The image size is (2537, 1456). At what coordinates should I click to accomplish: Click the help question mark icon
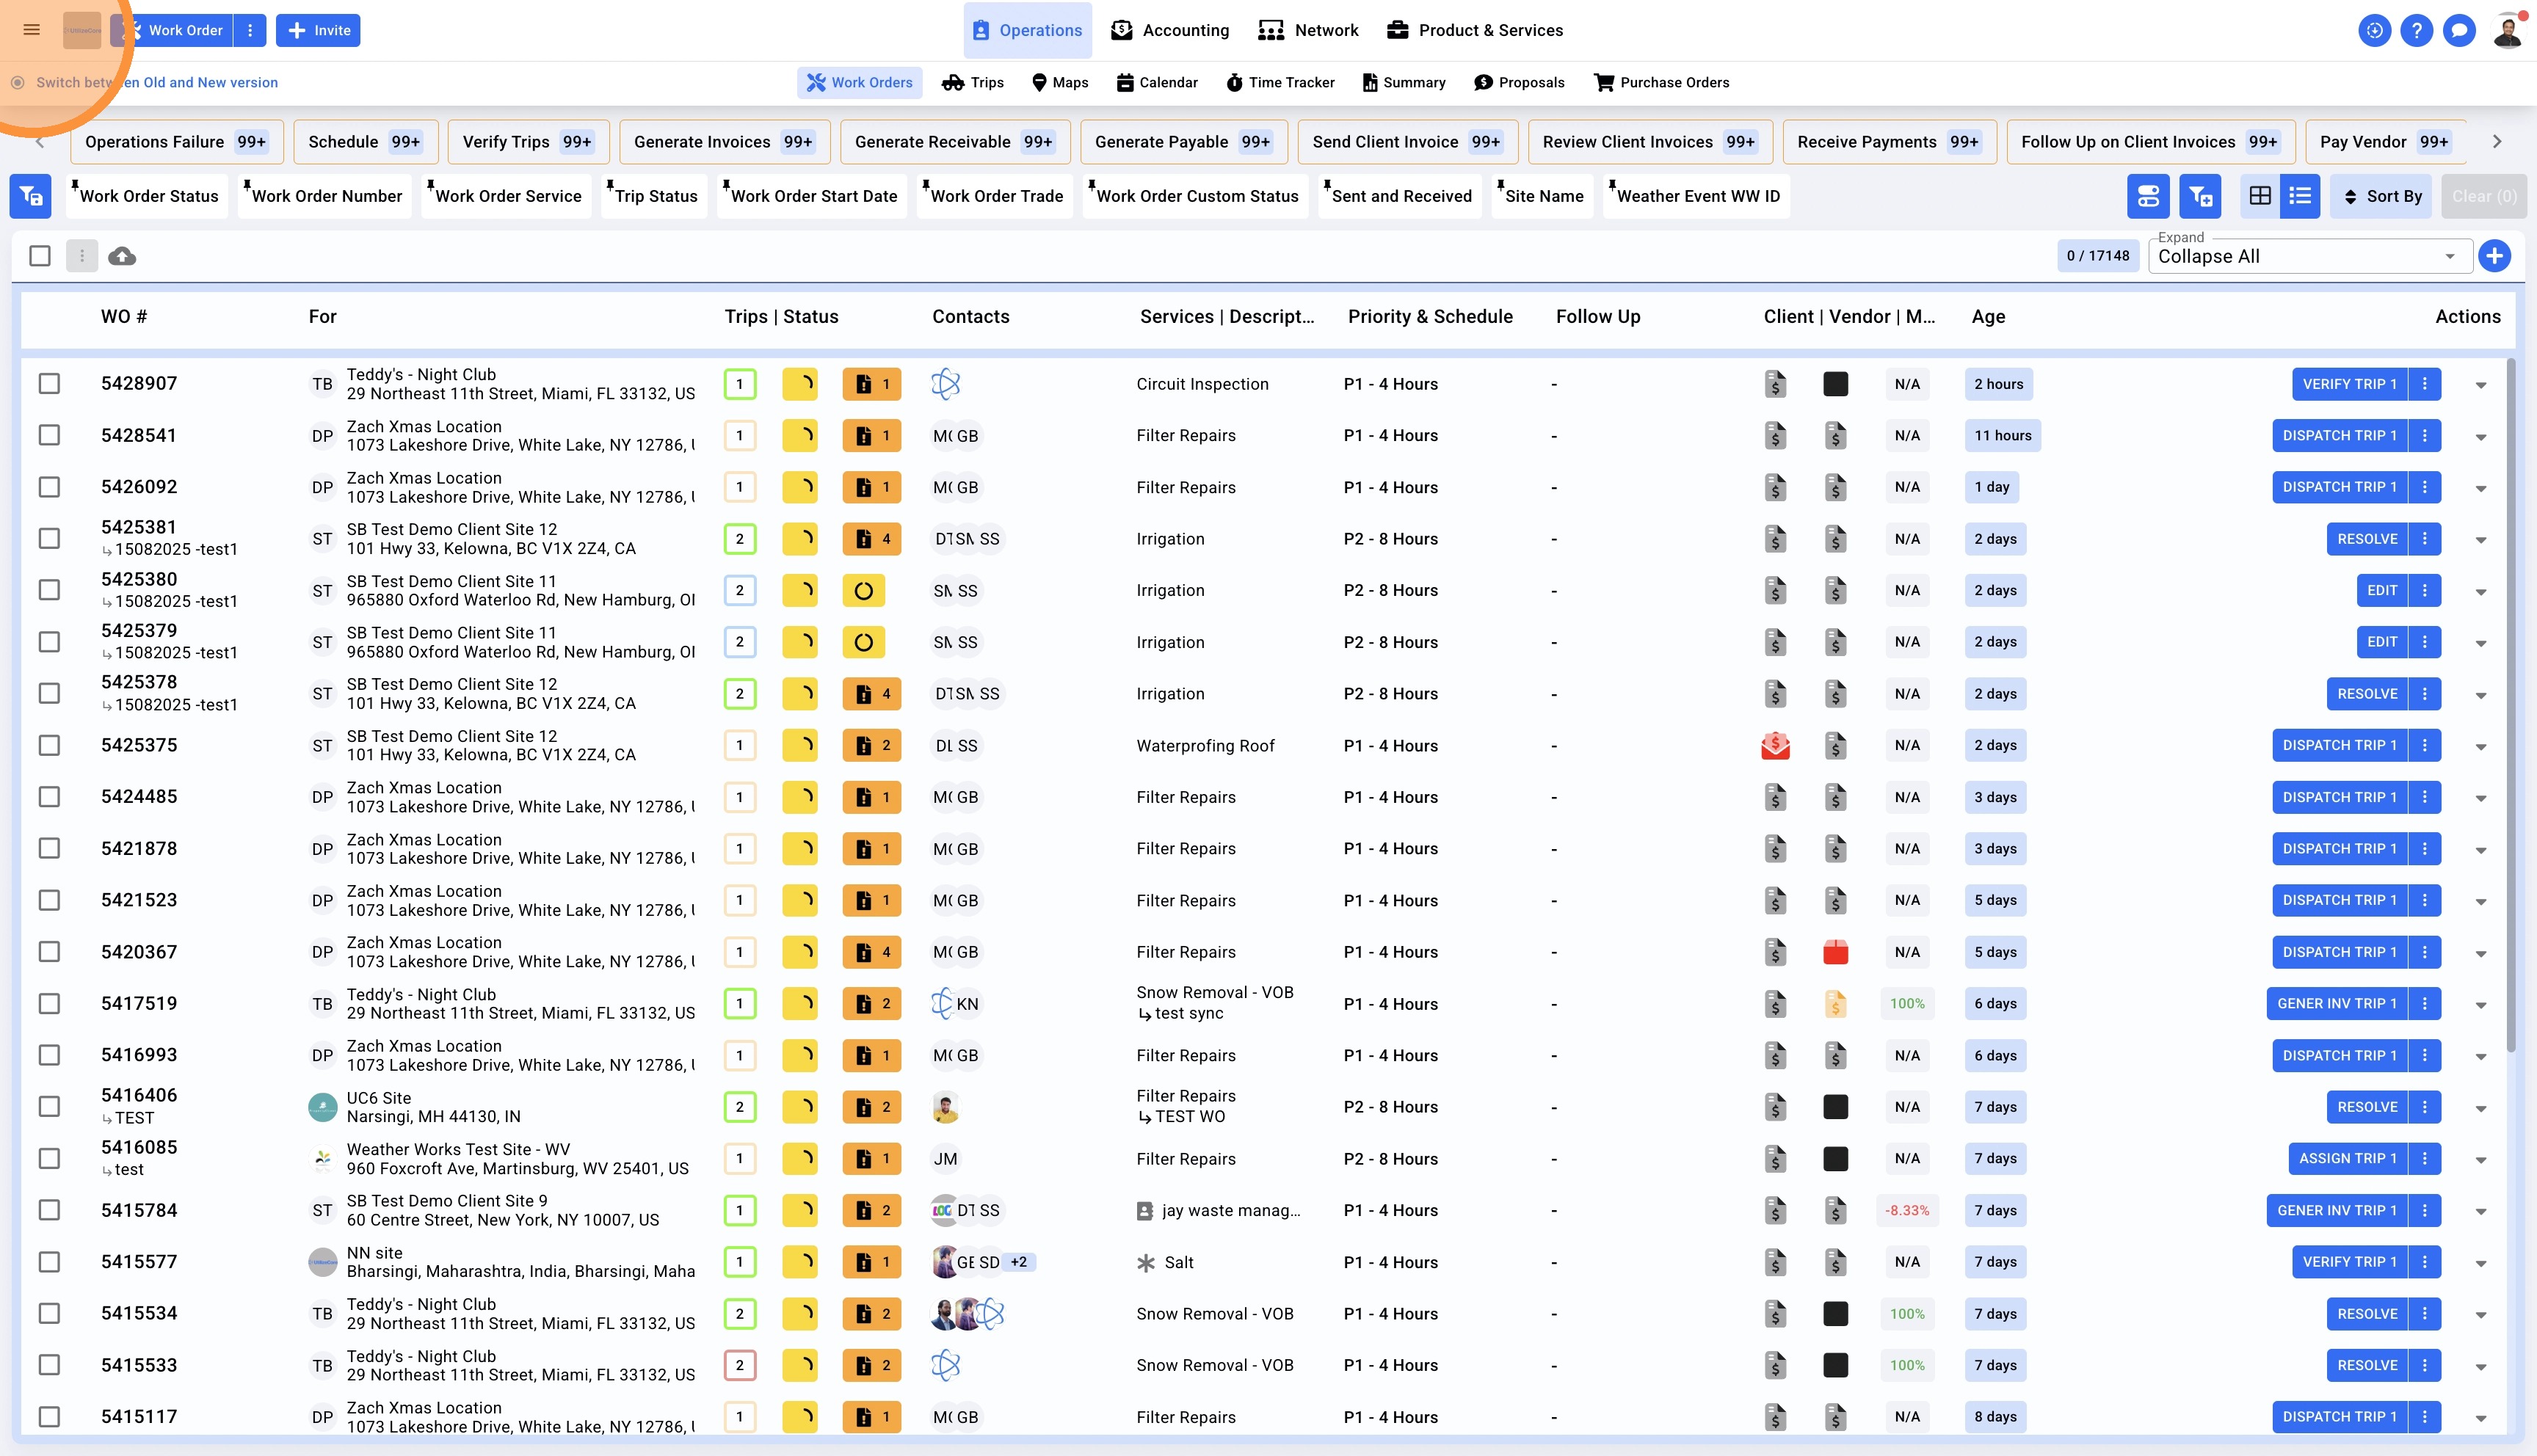point(2416,30)
